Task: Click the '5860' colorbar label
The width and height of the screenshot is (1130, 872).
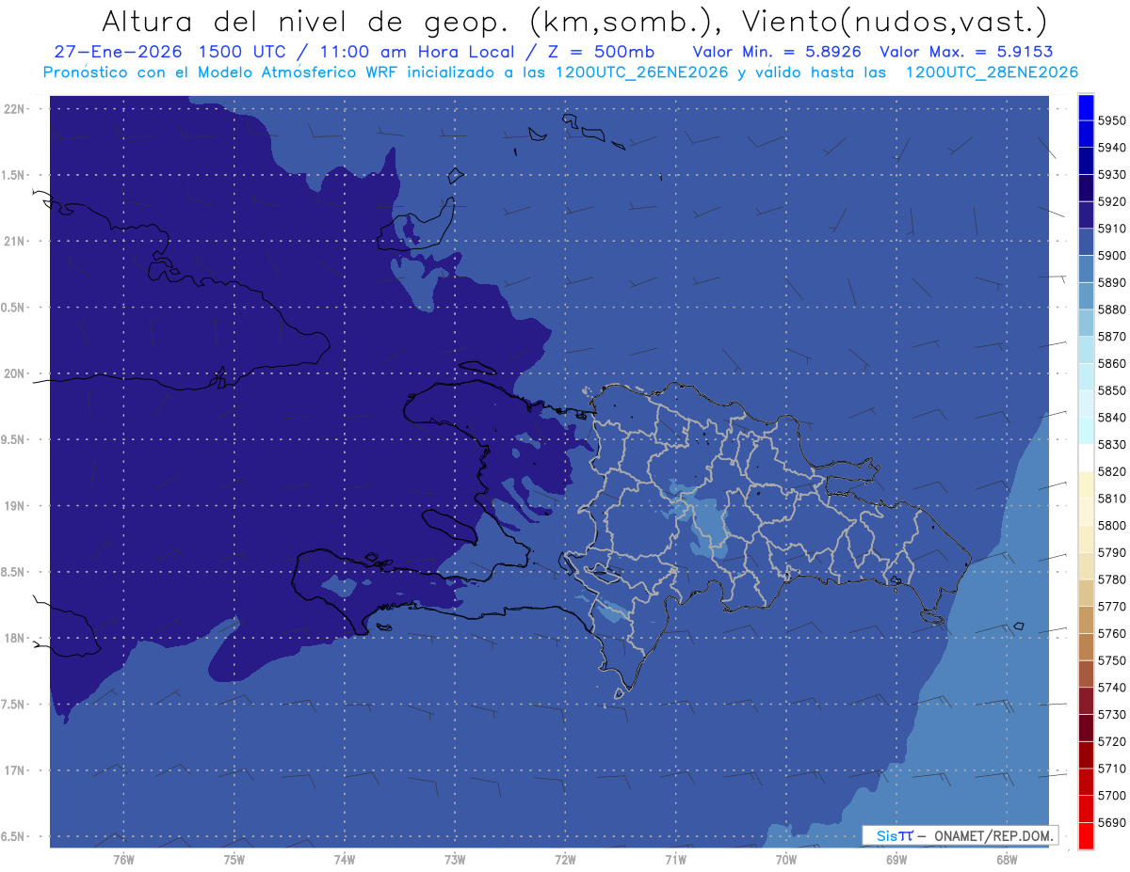Action: [1111, 363]
